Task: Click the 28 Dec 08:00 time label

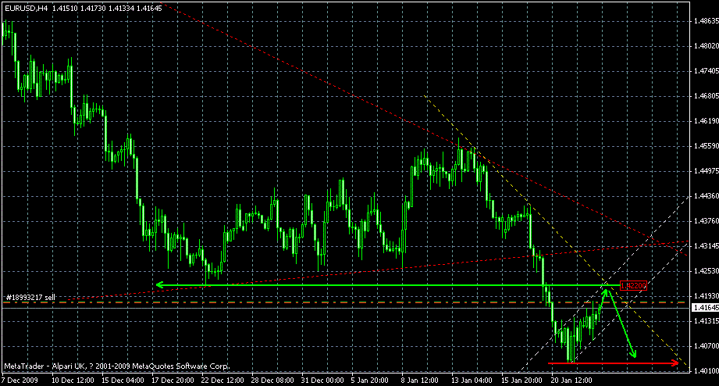Action: [x=272, y=381]
